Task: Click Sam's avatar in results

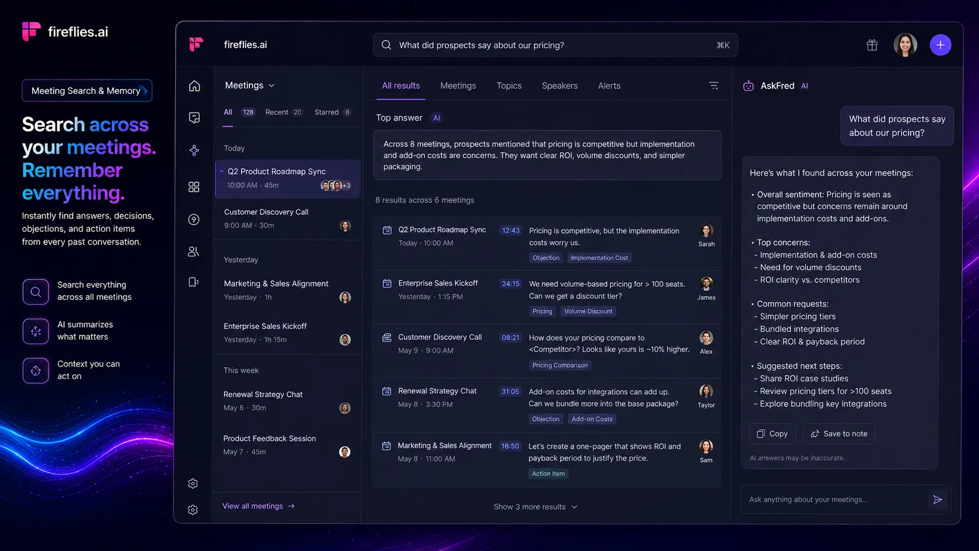Action: 706,447
